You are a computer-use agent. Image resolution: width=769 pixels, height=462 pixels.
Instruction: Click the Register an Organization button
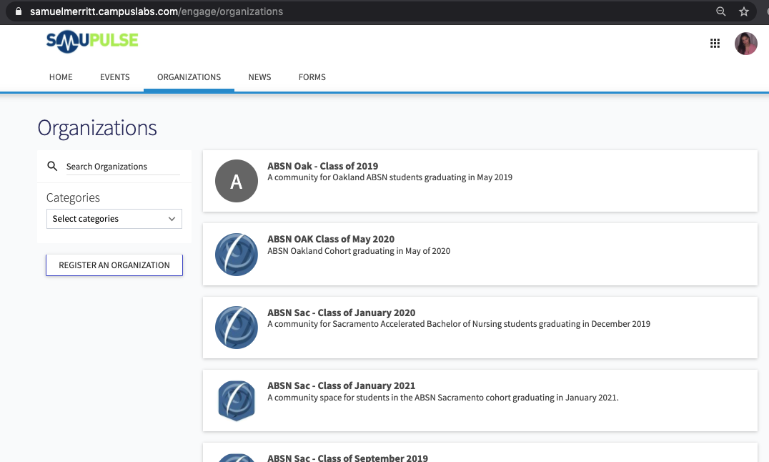click(114, 265)
